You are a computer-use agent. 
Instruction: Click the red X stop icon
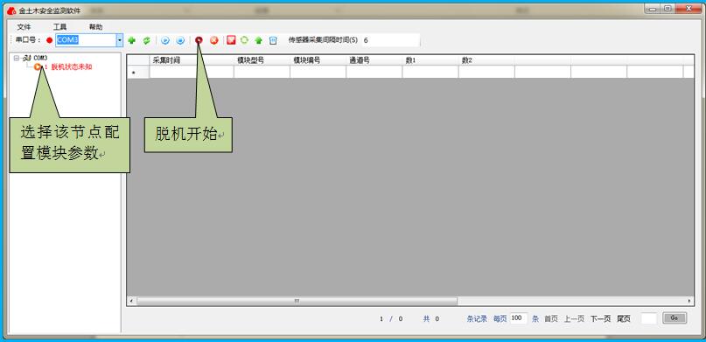pos(214,40)
